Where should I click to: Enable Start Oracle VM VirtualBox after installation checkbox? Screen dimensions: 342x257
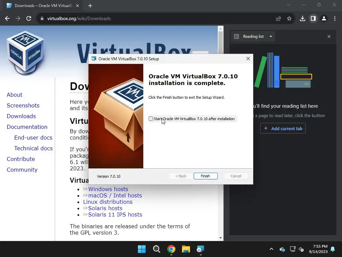[151, 119]
